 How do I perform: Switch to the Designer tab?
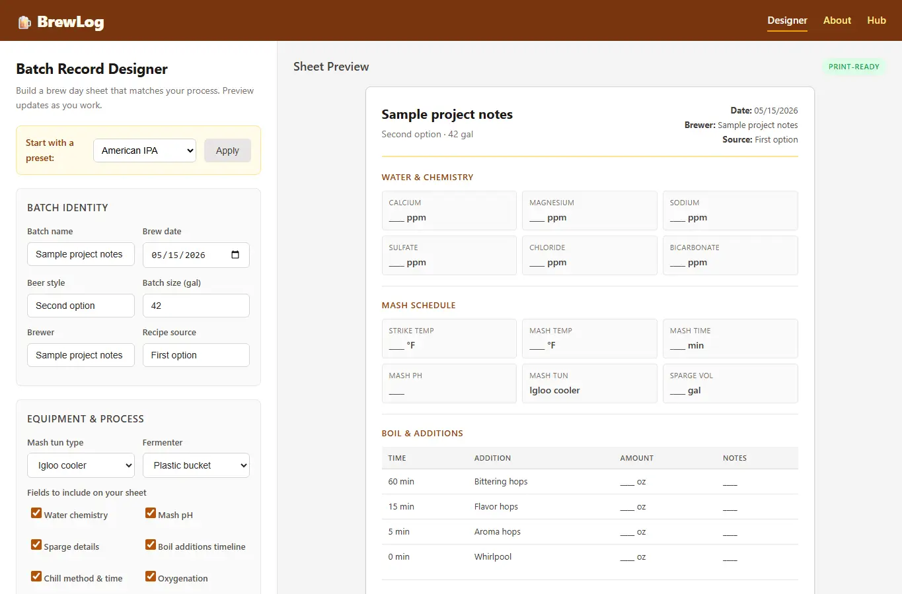(787, 20)
